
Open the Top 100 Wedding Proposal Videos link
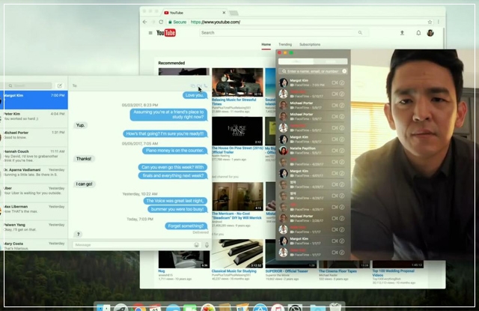[x=393, y=273]
